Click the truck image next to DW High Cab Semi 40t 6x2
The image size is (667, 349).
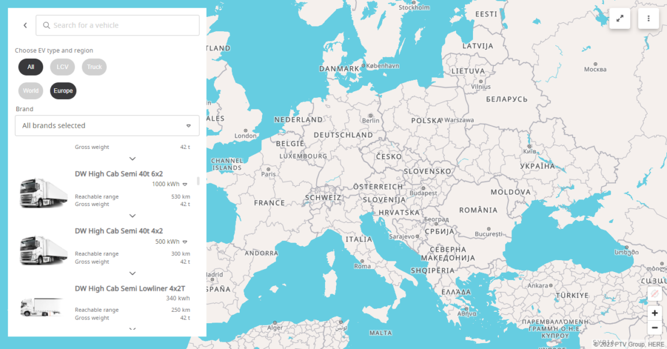(43, 192)
